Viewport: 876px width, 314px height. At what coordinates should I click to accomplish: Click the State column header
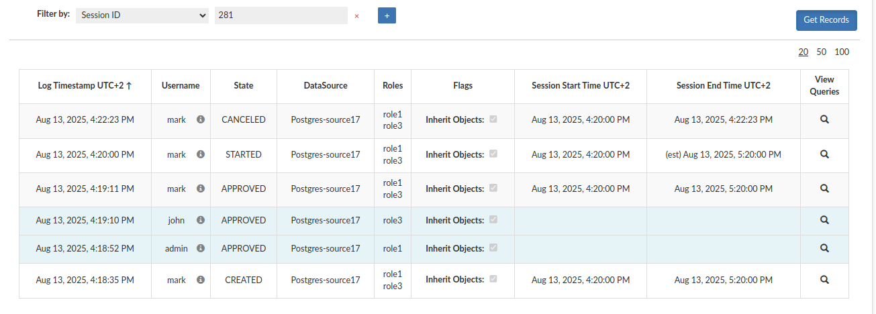[244, 86]
